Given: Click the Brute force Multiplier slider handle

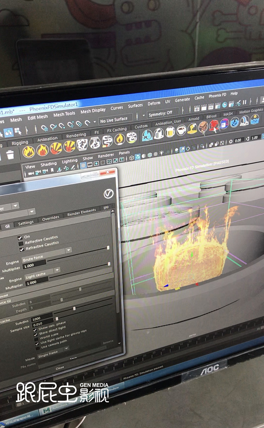Looking at the screenshot, I should (108, 248).
